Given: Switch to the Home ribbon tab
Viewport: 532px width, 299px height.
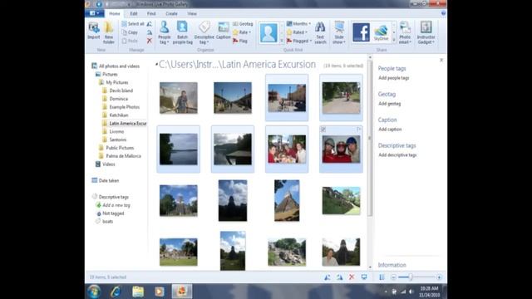Looking at the screenshot, I should point(115,13).
